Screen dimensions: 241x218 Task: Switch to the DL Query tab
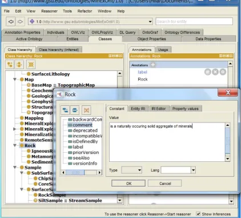[x=127, y=32]
